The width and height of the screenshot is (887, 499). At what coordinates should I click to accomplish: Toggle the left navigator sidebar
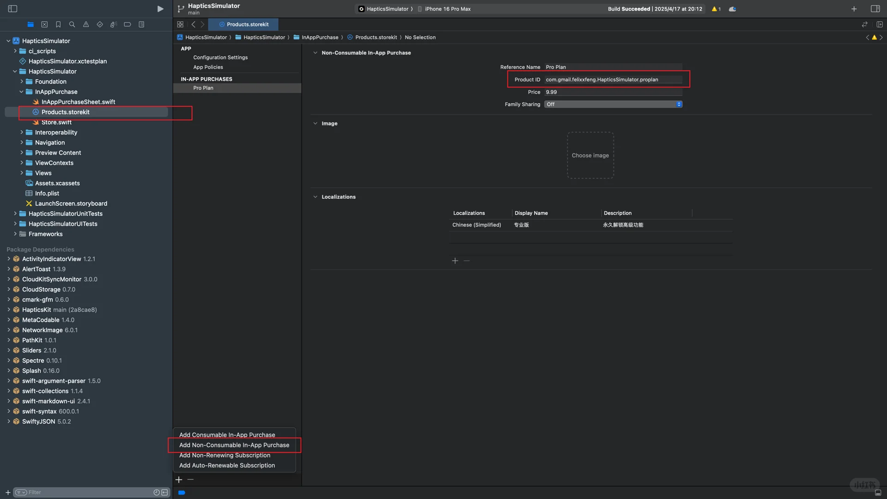coord(12,9)
